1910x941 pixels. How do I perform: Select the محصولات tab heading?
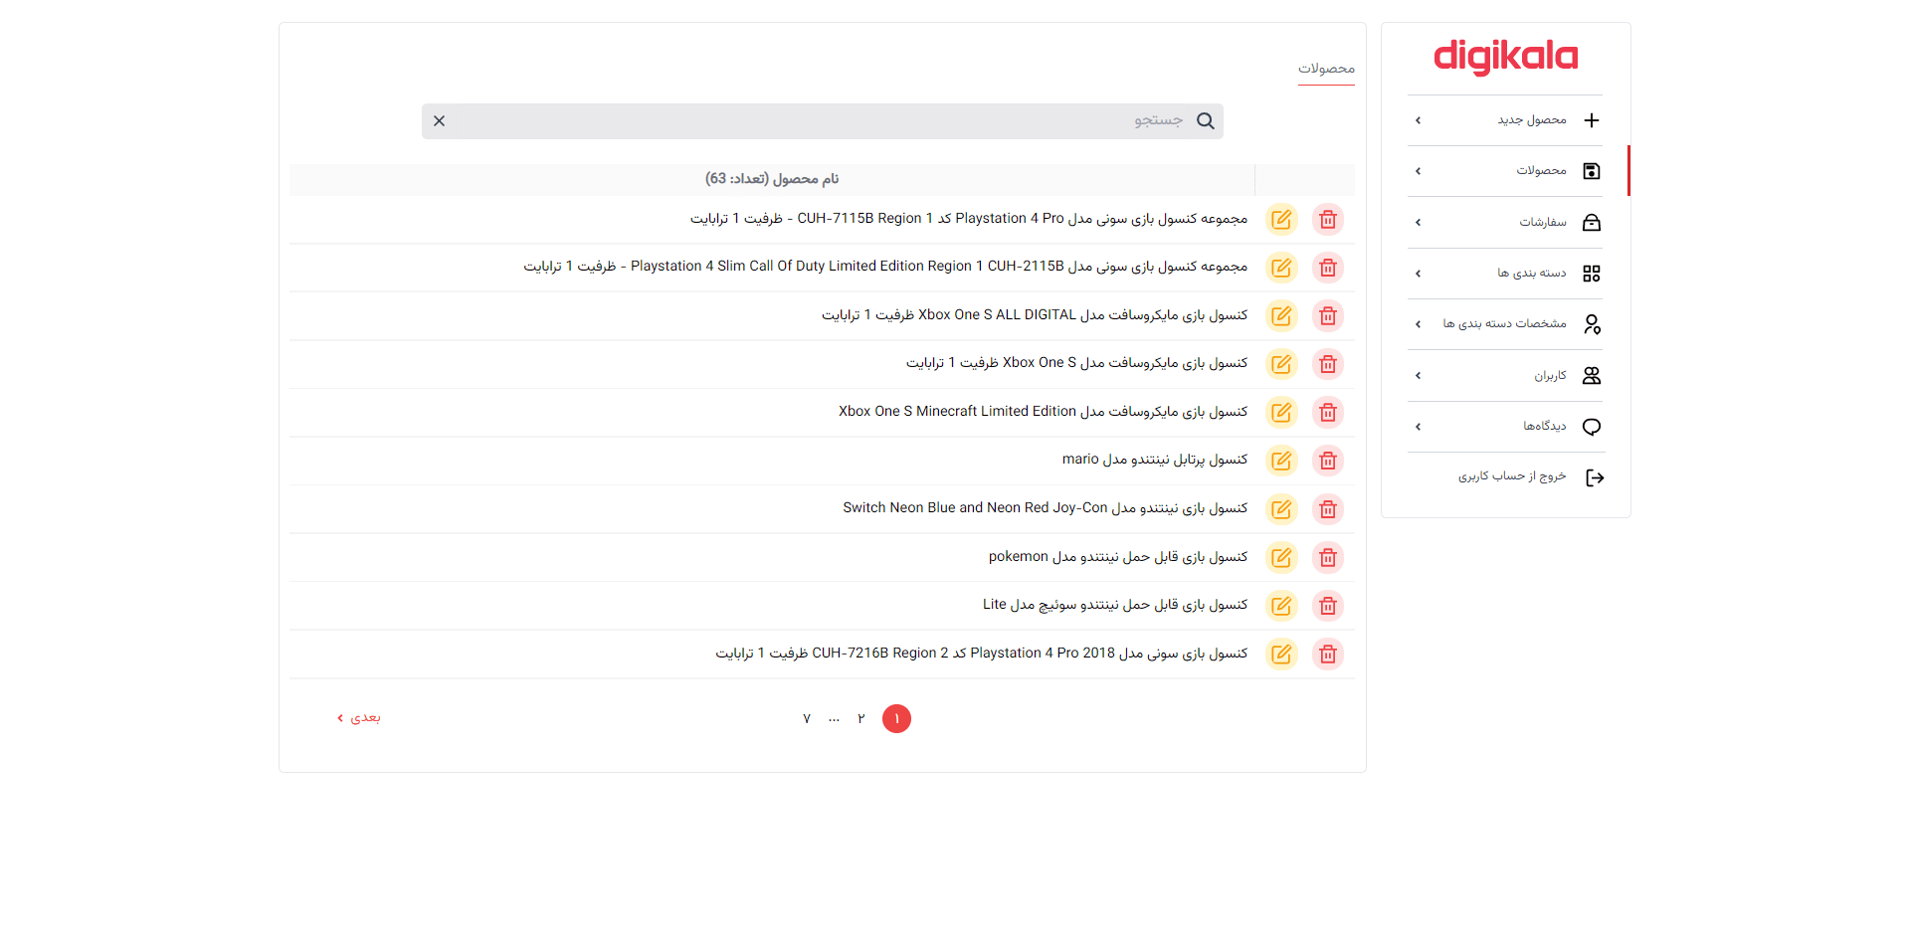coord(1326,69)
